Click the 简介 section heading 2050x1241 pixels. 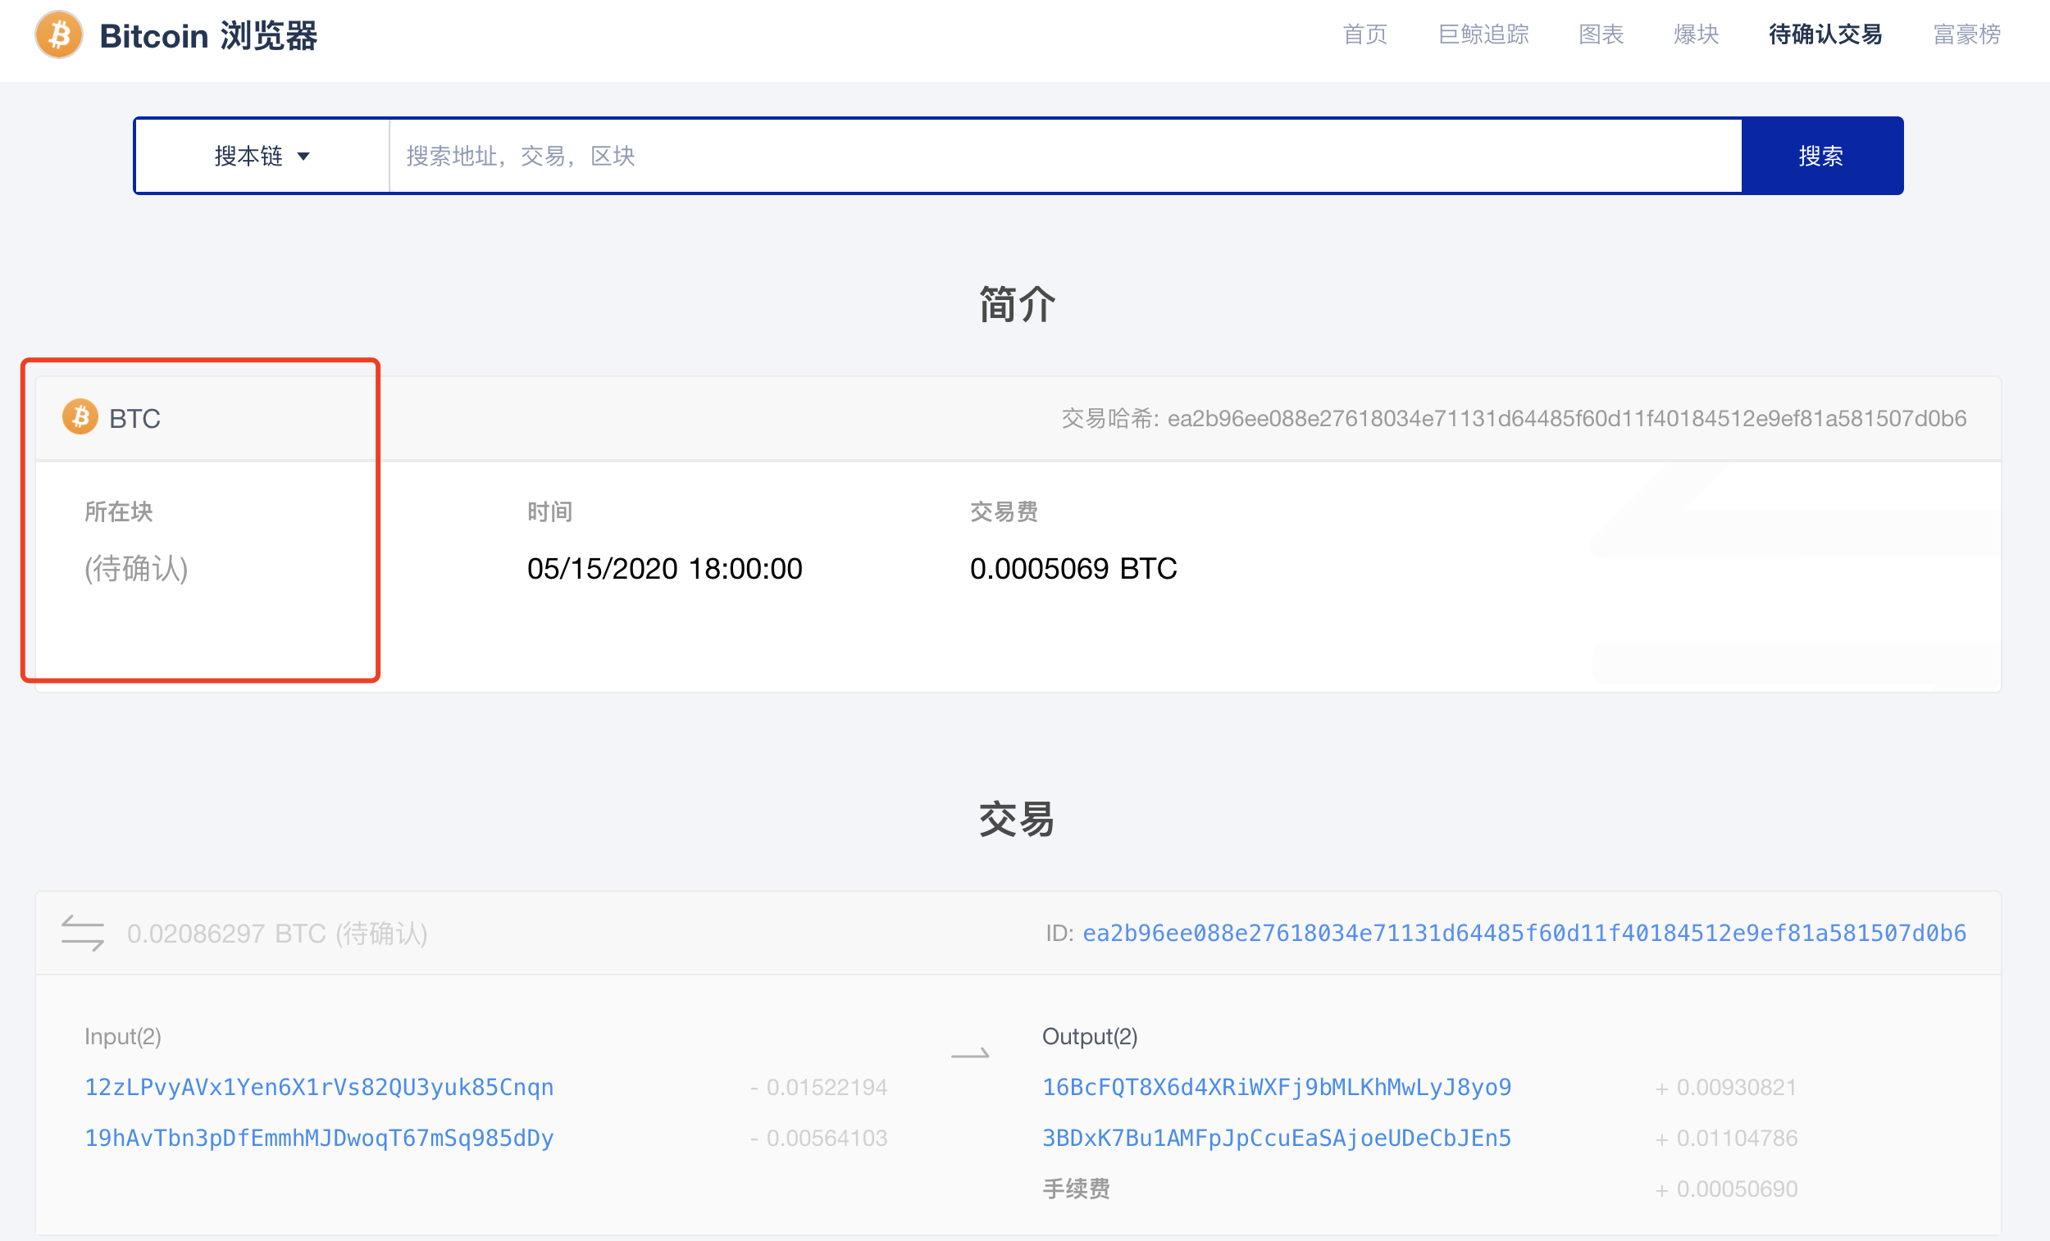pos(1017,303)
